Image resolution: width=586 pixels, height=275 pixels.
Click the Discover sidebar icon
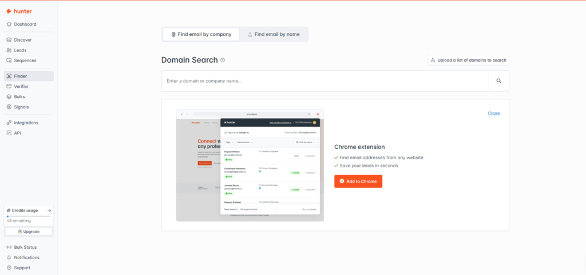pos(9,40)
